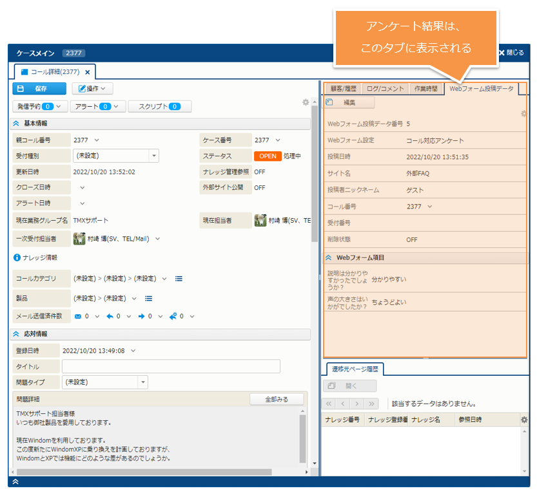Open the コールカテゴリ list icon
This screenshot has height=493, width=537.
(x=179, y=279)
